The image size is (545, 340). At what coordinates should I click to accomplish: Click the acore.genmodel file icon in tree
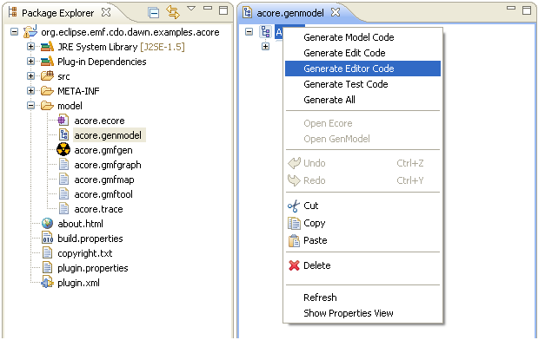[63, 135]
